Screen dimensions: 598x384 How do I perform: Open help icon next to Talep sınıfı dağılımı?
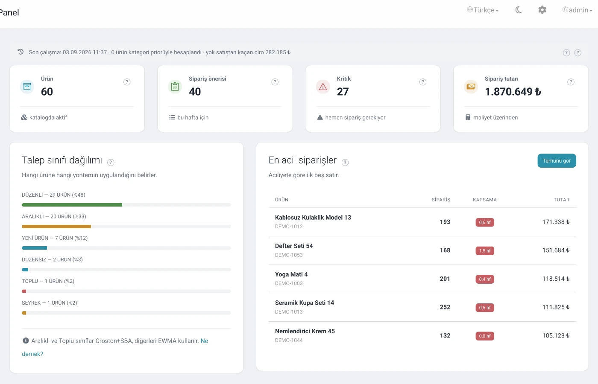pos(111,162)
